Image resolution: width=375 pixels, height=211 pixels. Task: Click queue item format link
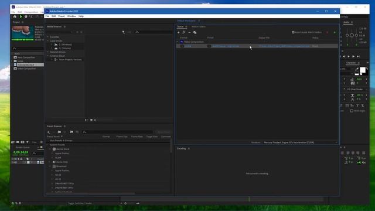(188, 46)
